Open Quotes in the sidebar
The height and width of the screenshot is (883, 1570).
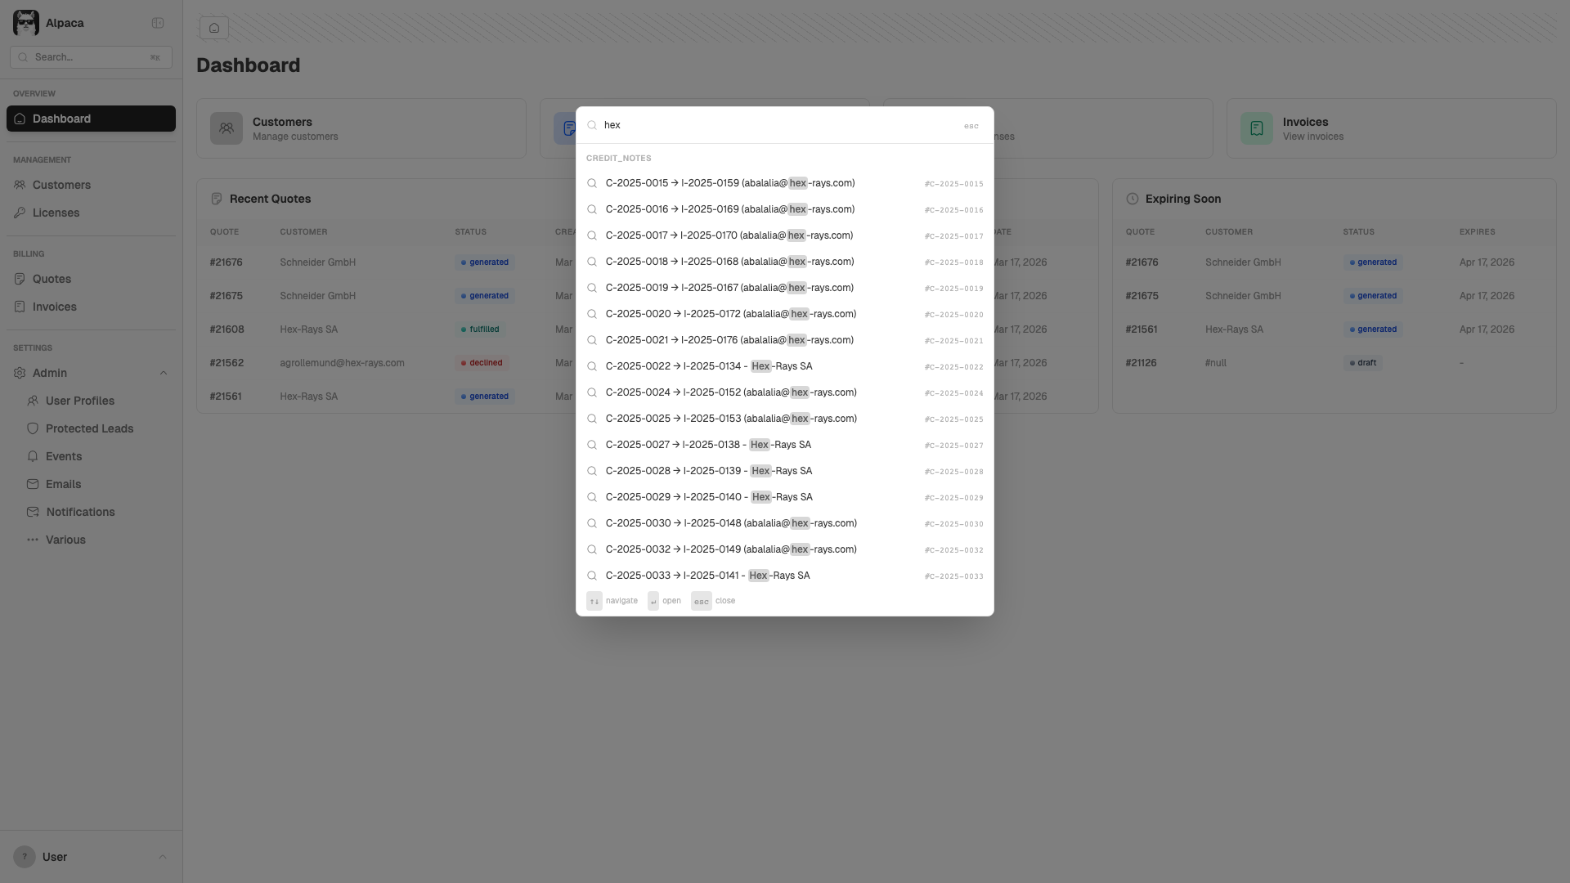[52, 279]
